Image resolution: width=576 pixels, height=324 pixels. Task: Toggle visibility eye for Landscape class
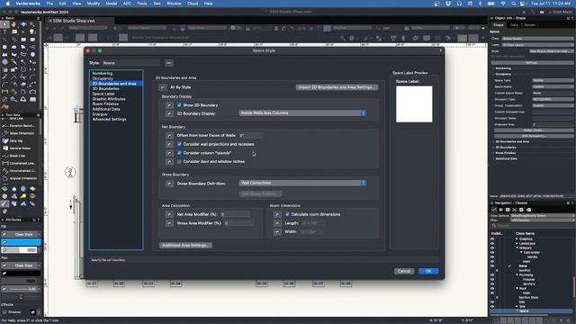click(x=492, y=244)
